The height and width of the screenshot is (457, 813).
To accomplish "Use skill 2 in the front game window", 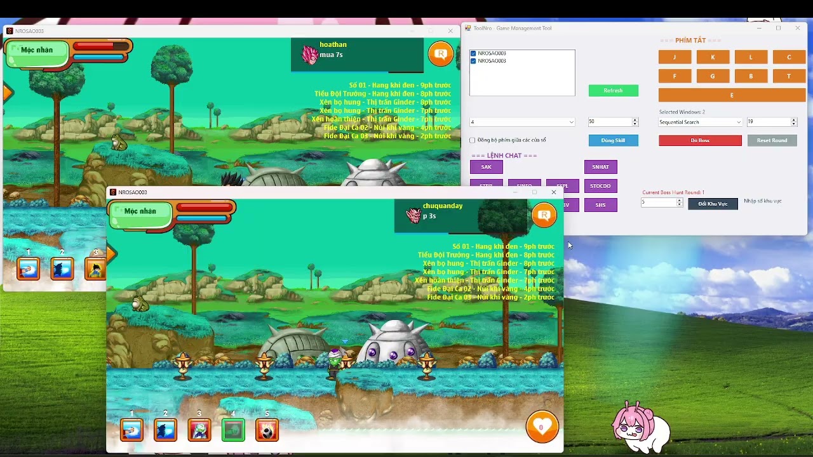I will point(165,430).
